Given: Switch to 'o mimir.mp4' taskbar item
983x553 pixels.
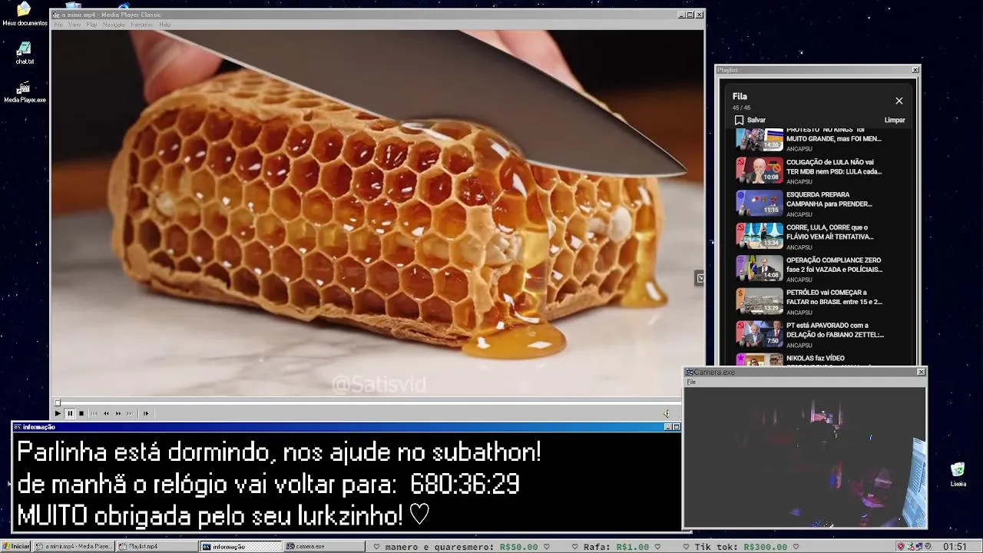Looking at the screenshot, I should coord(75,546).
